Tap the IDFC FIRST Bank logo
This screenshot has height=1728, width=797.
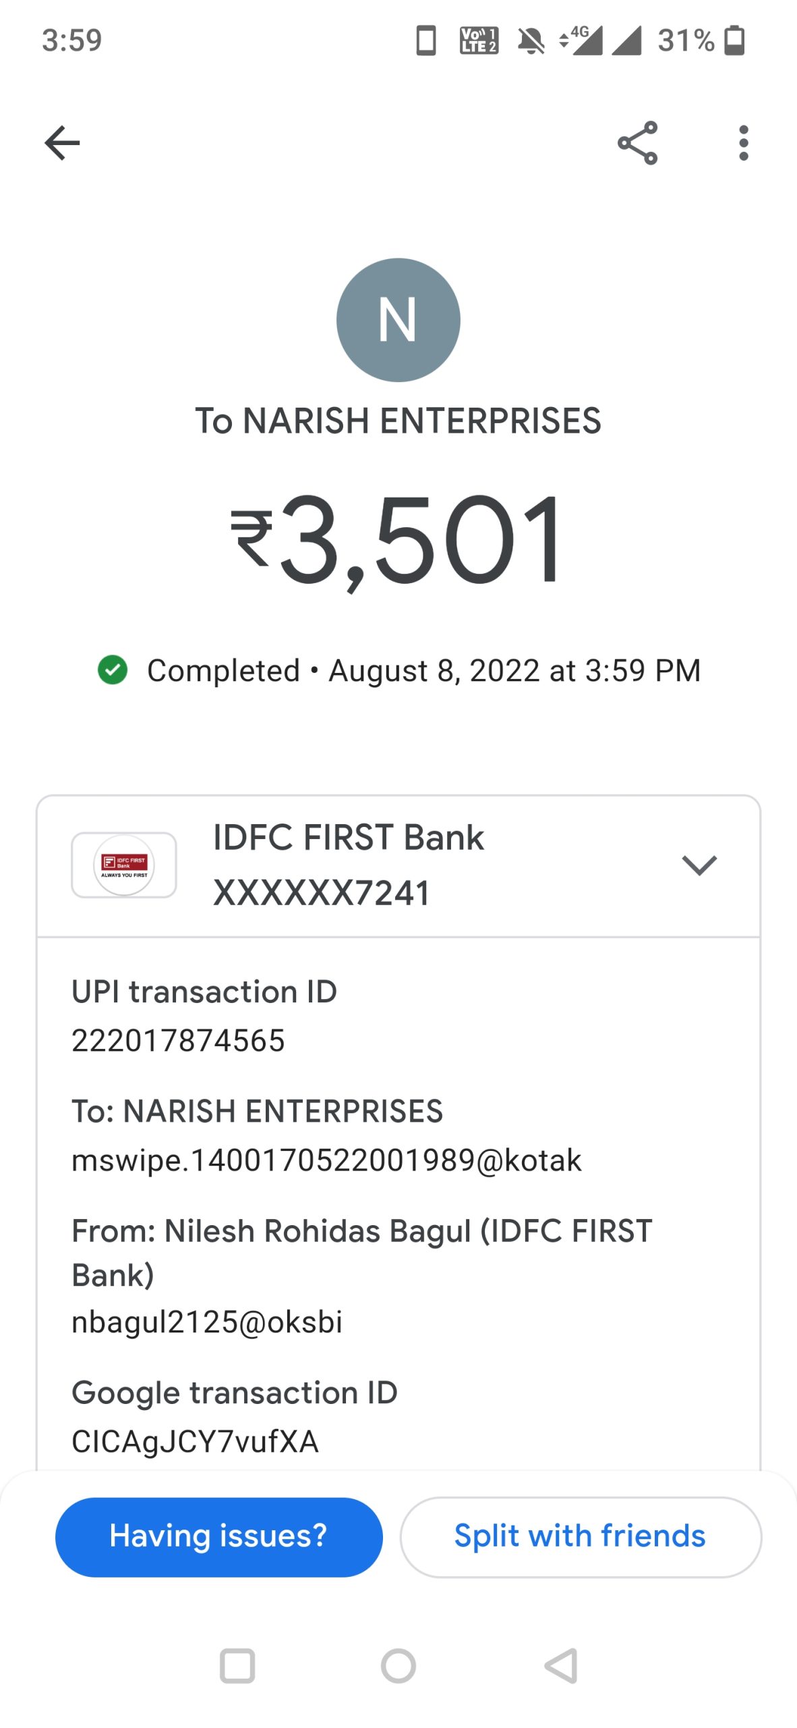[x=124, y=865]
